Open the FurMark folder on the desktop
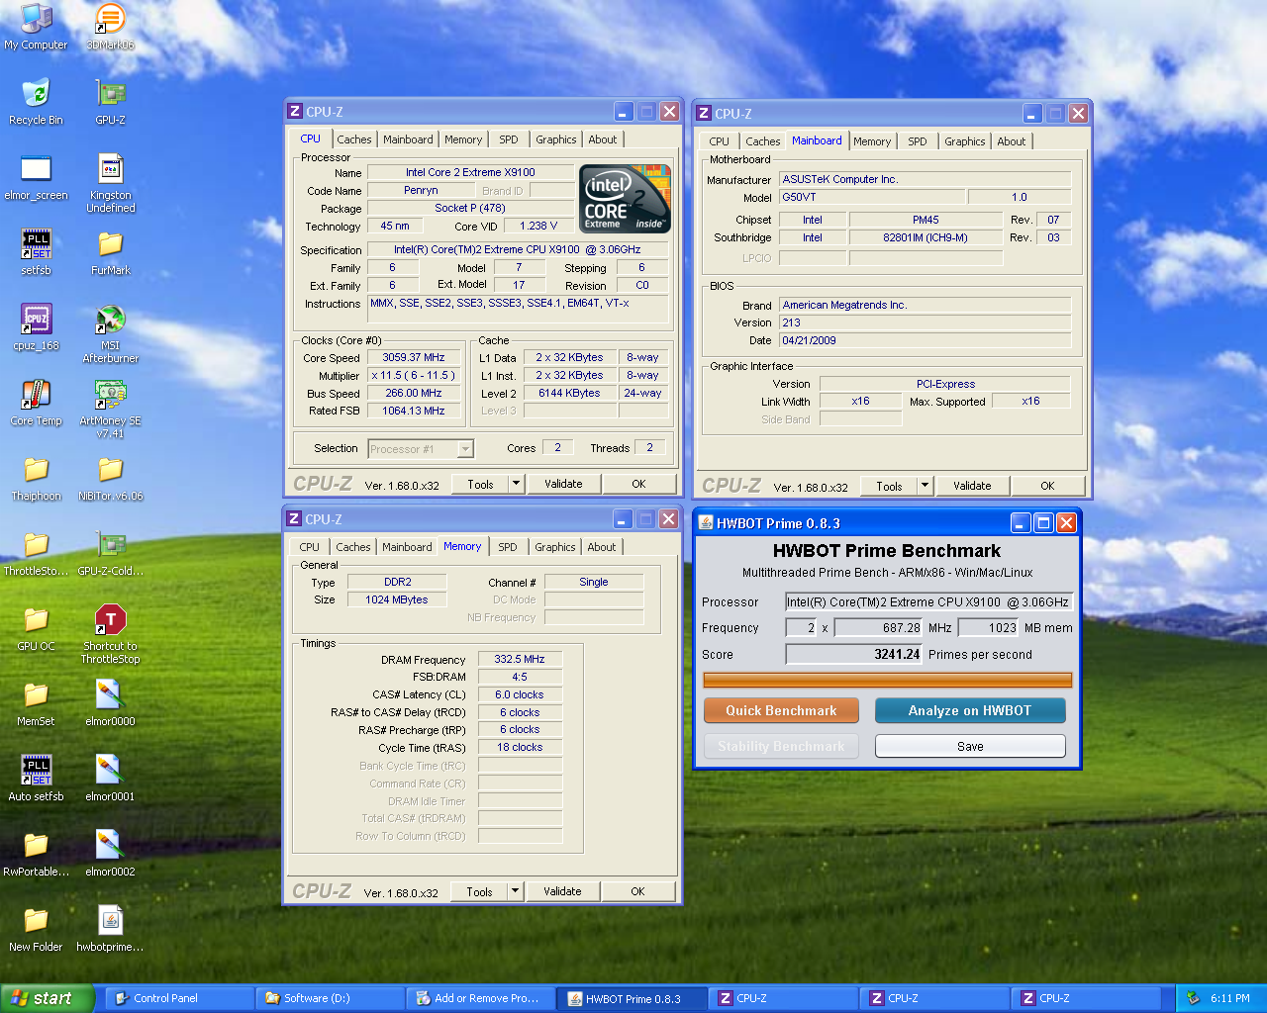 tap(110, 252)
